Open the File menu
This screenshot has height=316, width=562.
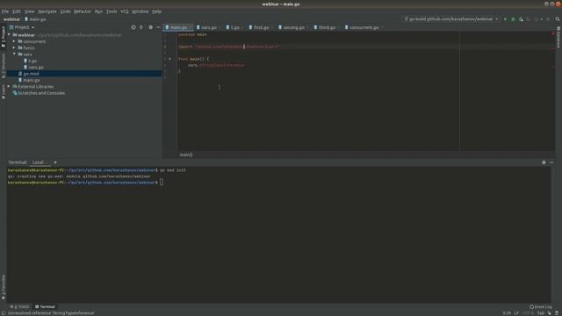pyautogui.click(x=5, y=11)
